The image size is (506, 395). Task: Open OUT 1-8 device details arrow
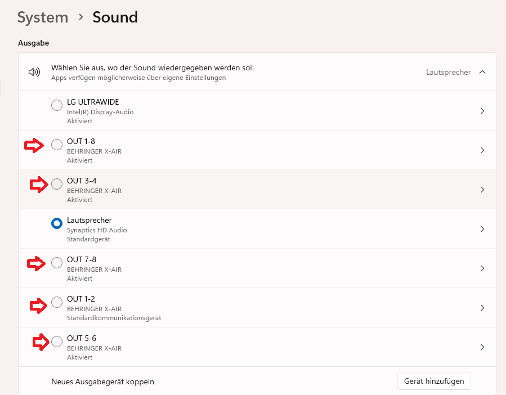pyautogui.click(x=482, y=150)
